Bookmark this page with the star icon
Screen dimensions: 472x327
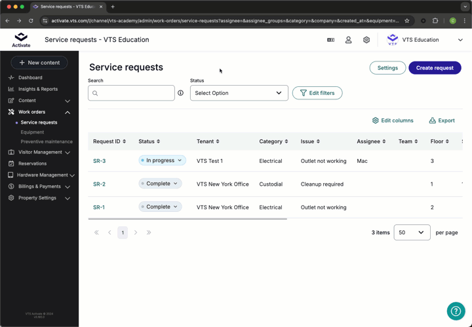point(407,21)
